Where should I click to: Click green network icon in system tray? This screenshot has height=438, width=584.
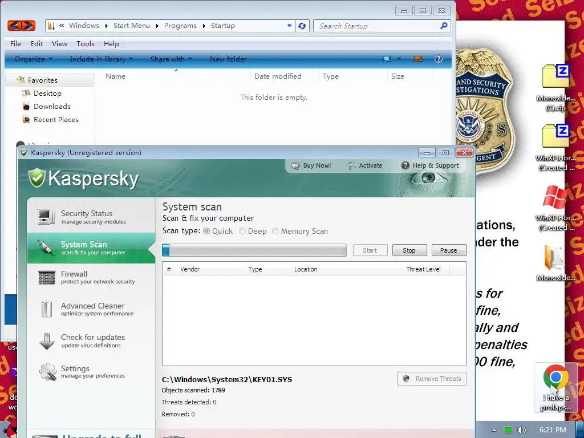pos(508,430)
